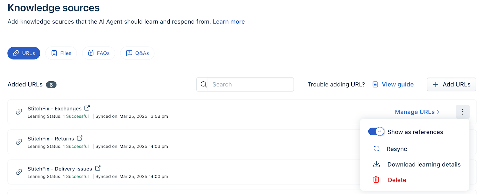
Task: Click the 1 Successful status for StitchFix - Exchanges
Action: pos(76,116)
